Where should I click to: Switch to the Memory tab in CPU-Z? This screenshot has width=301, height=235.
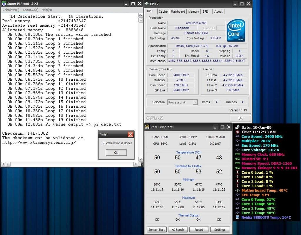point(193,11)
